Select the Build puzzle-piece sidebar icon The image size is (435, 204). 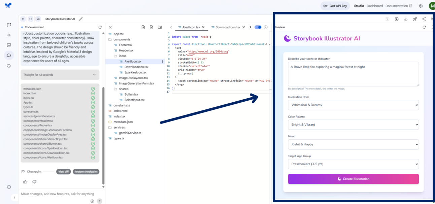click(x=9, y=55)
